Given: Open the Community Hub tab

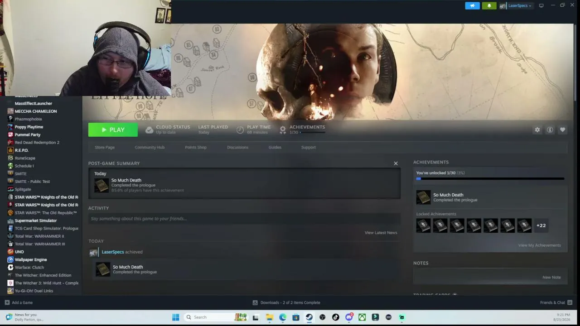Looking at the screenshot, I should [x=150, y=147].
